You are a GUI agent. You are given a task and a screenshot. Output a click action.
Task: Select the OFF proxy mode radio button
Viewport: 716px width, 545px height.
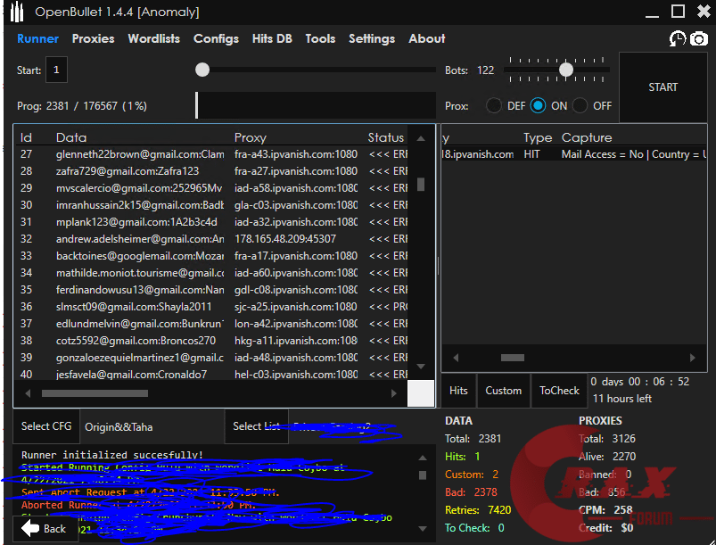[580, 105]
